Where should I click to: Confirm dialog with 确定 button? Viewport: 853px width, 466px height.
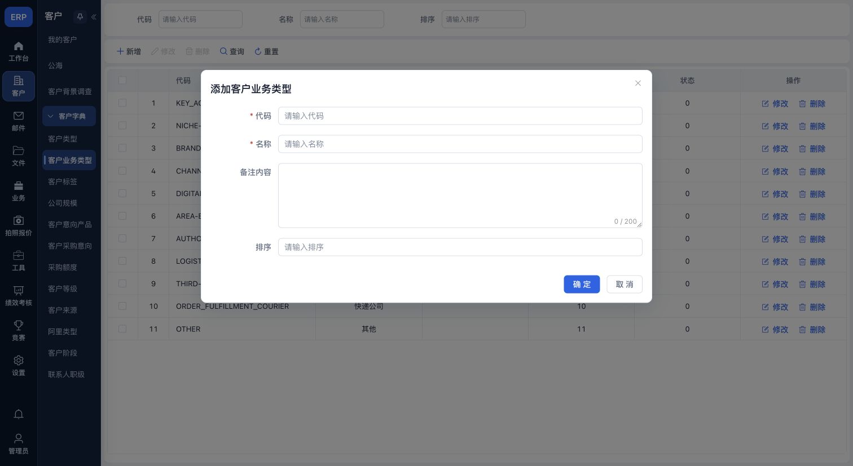(x=582, y=285)
